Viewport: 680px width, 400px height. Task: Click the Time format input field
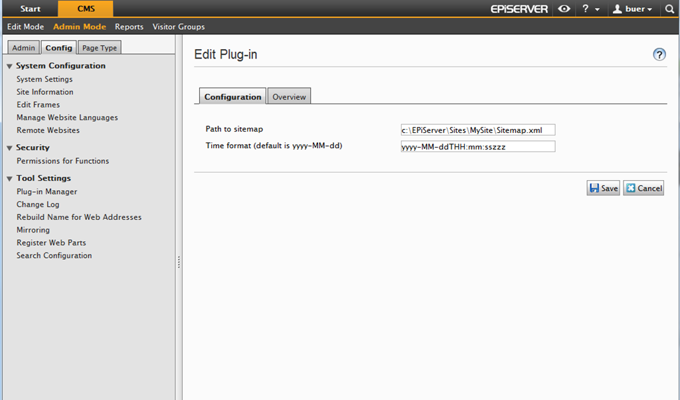point(476,146)
